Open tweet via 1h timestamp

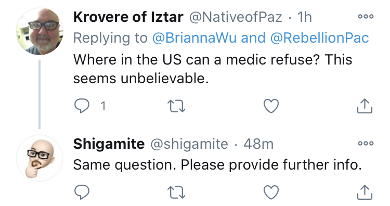pyautogui.click(x=304, y=17)
